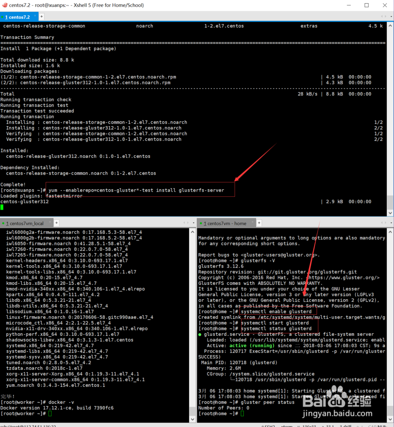Click scroll-down arrow of centos7vm - home terminal
Image resolution: width=394 pixels, height=427 pixels.
[390, 420]
